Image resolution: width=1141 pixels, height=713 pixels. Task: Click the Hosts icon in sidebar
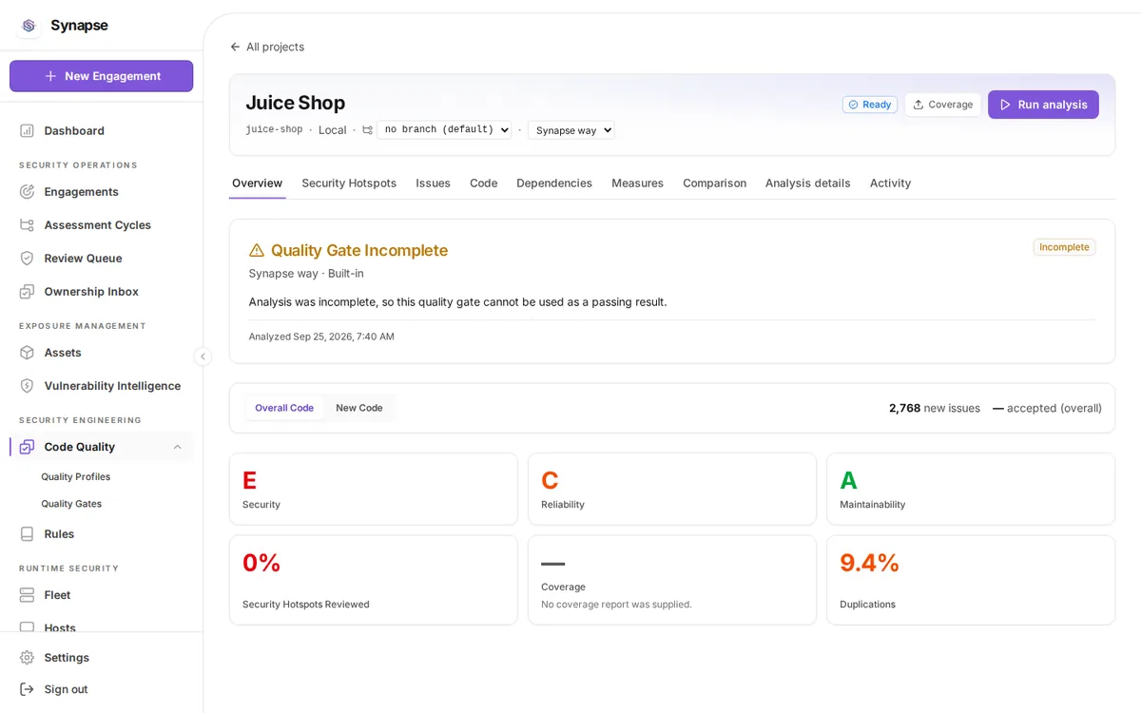[x=27, y=627]
